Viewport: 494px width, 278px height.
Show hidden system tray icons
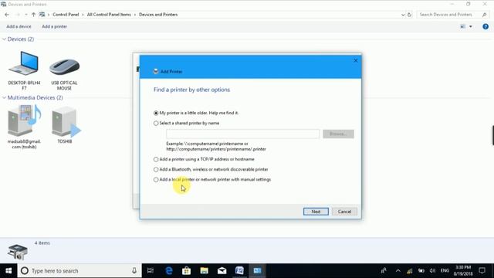[398, 271]
